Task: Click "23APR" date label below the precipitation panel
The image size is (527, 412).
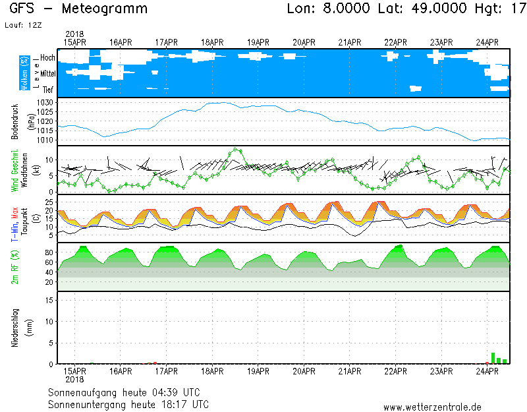Action: click(441, 372)
